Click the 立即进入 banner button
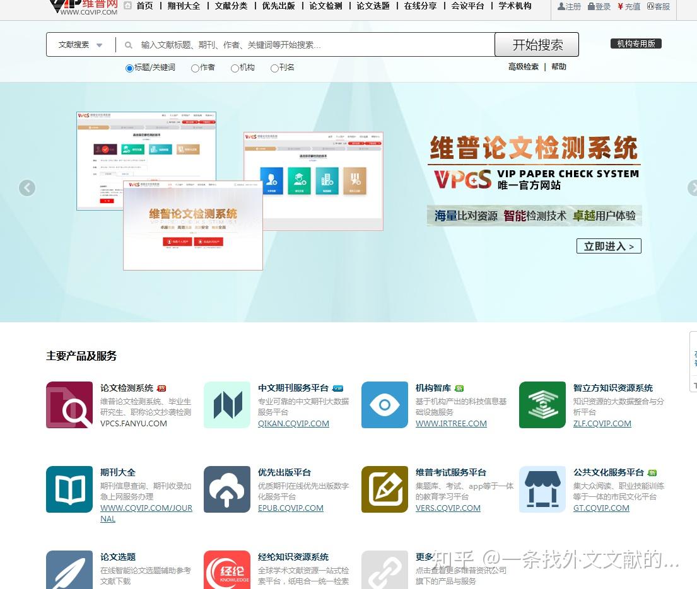 [609, 247]
